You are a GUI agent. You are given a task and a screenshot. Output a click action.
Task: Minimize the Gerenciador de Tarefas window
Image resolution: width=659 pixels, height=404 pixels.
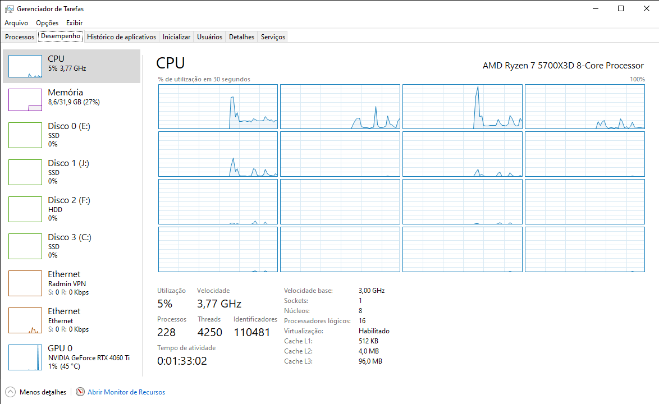pos(596,8)
